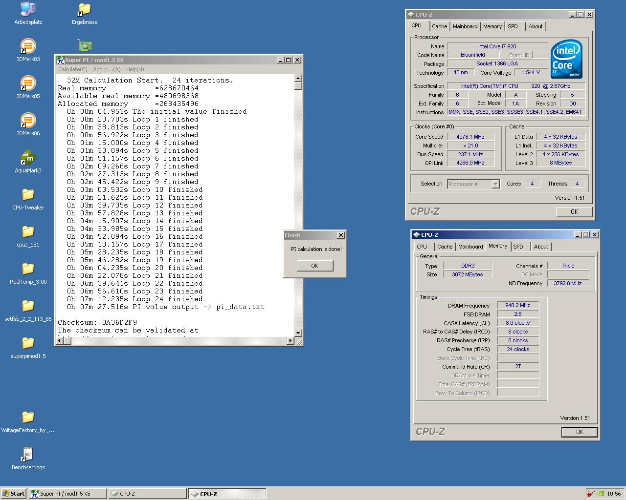Image resolution: width=626 pixels, height=500 pixels.
Task: Click the NB Frequency value 3792.8 MHz
Action: [568, 283]
